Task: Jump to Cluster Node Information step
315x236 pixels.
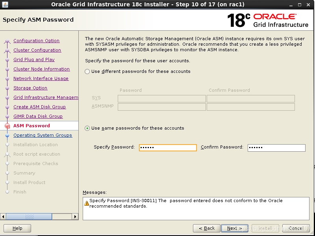Action: 42,69
